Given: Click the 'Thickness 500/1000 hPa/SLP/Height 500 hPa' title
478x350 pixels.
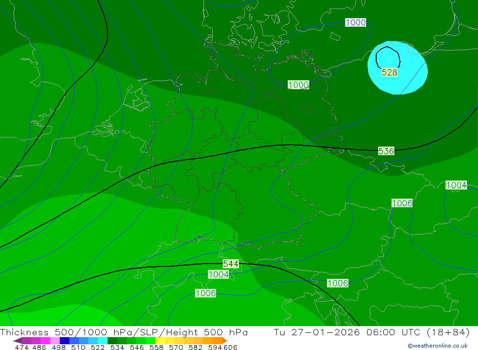Looking at the screenshot, I should (124, 332).
